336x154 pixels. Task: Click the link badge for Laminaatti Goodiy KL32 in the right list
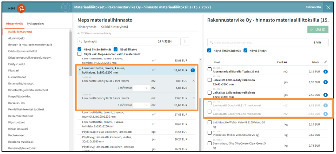[x=325, y=114]
